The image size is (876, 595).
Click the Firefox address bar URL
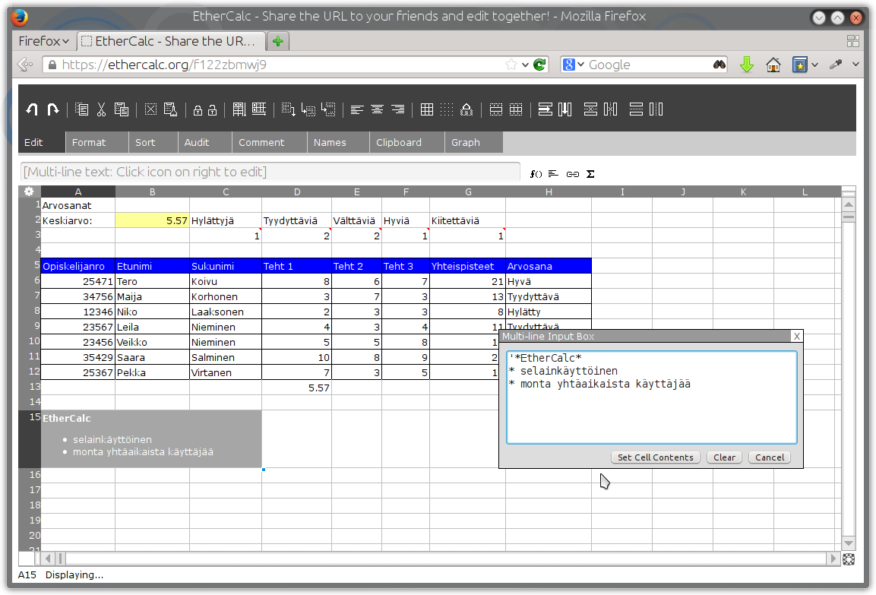[164, 65]
